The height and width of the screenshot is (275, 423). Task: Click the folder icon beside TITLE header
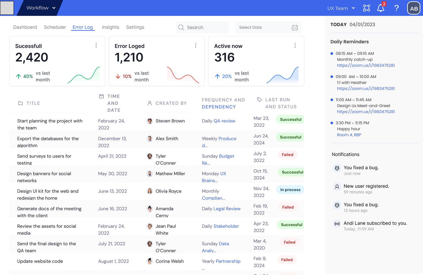20,103
